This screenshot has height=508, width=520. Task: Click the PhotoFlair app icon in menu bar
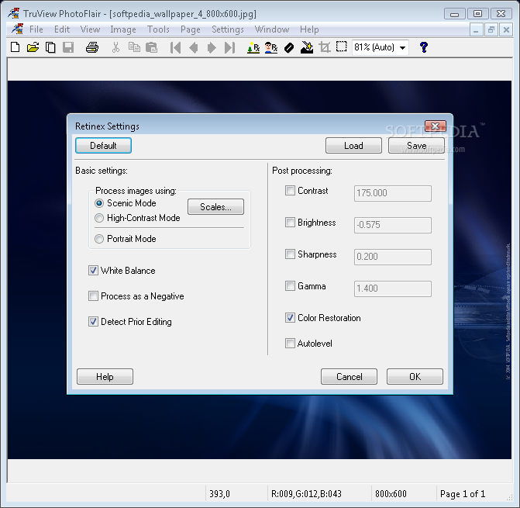click(x=17, y=29)
